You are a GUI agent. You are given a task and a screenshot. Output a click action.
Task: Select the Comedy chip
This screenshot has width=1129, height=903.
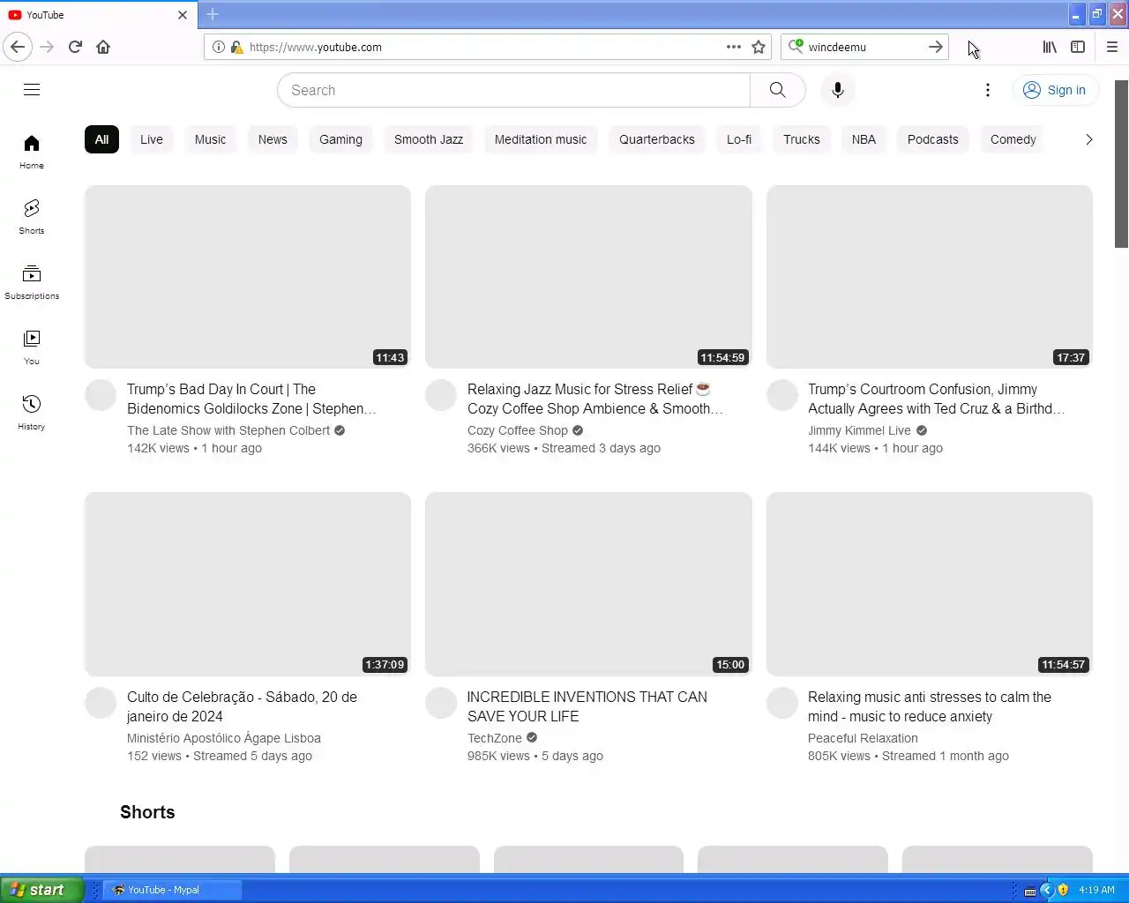point(1013,139)
